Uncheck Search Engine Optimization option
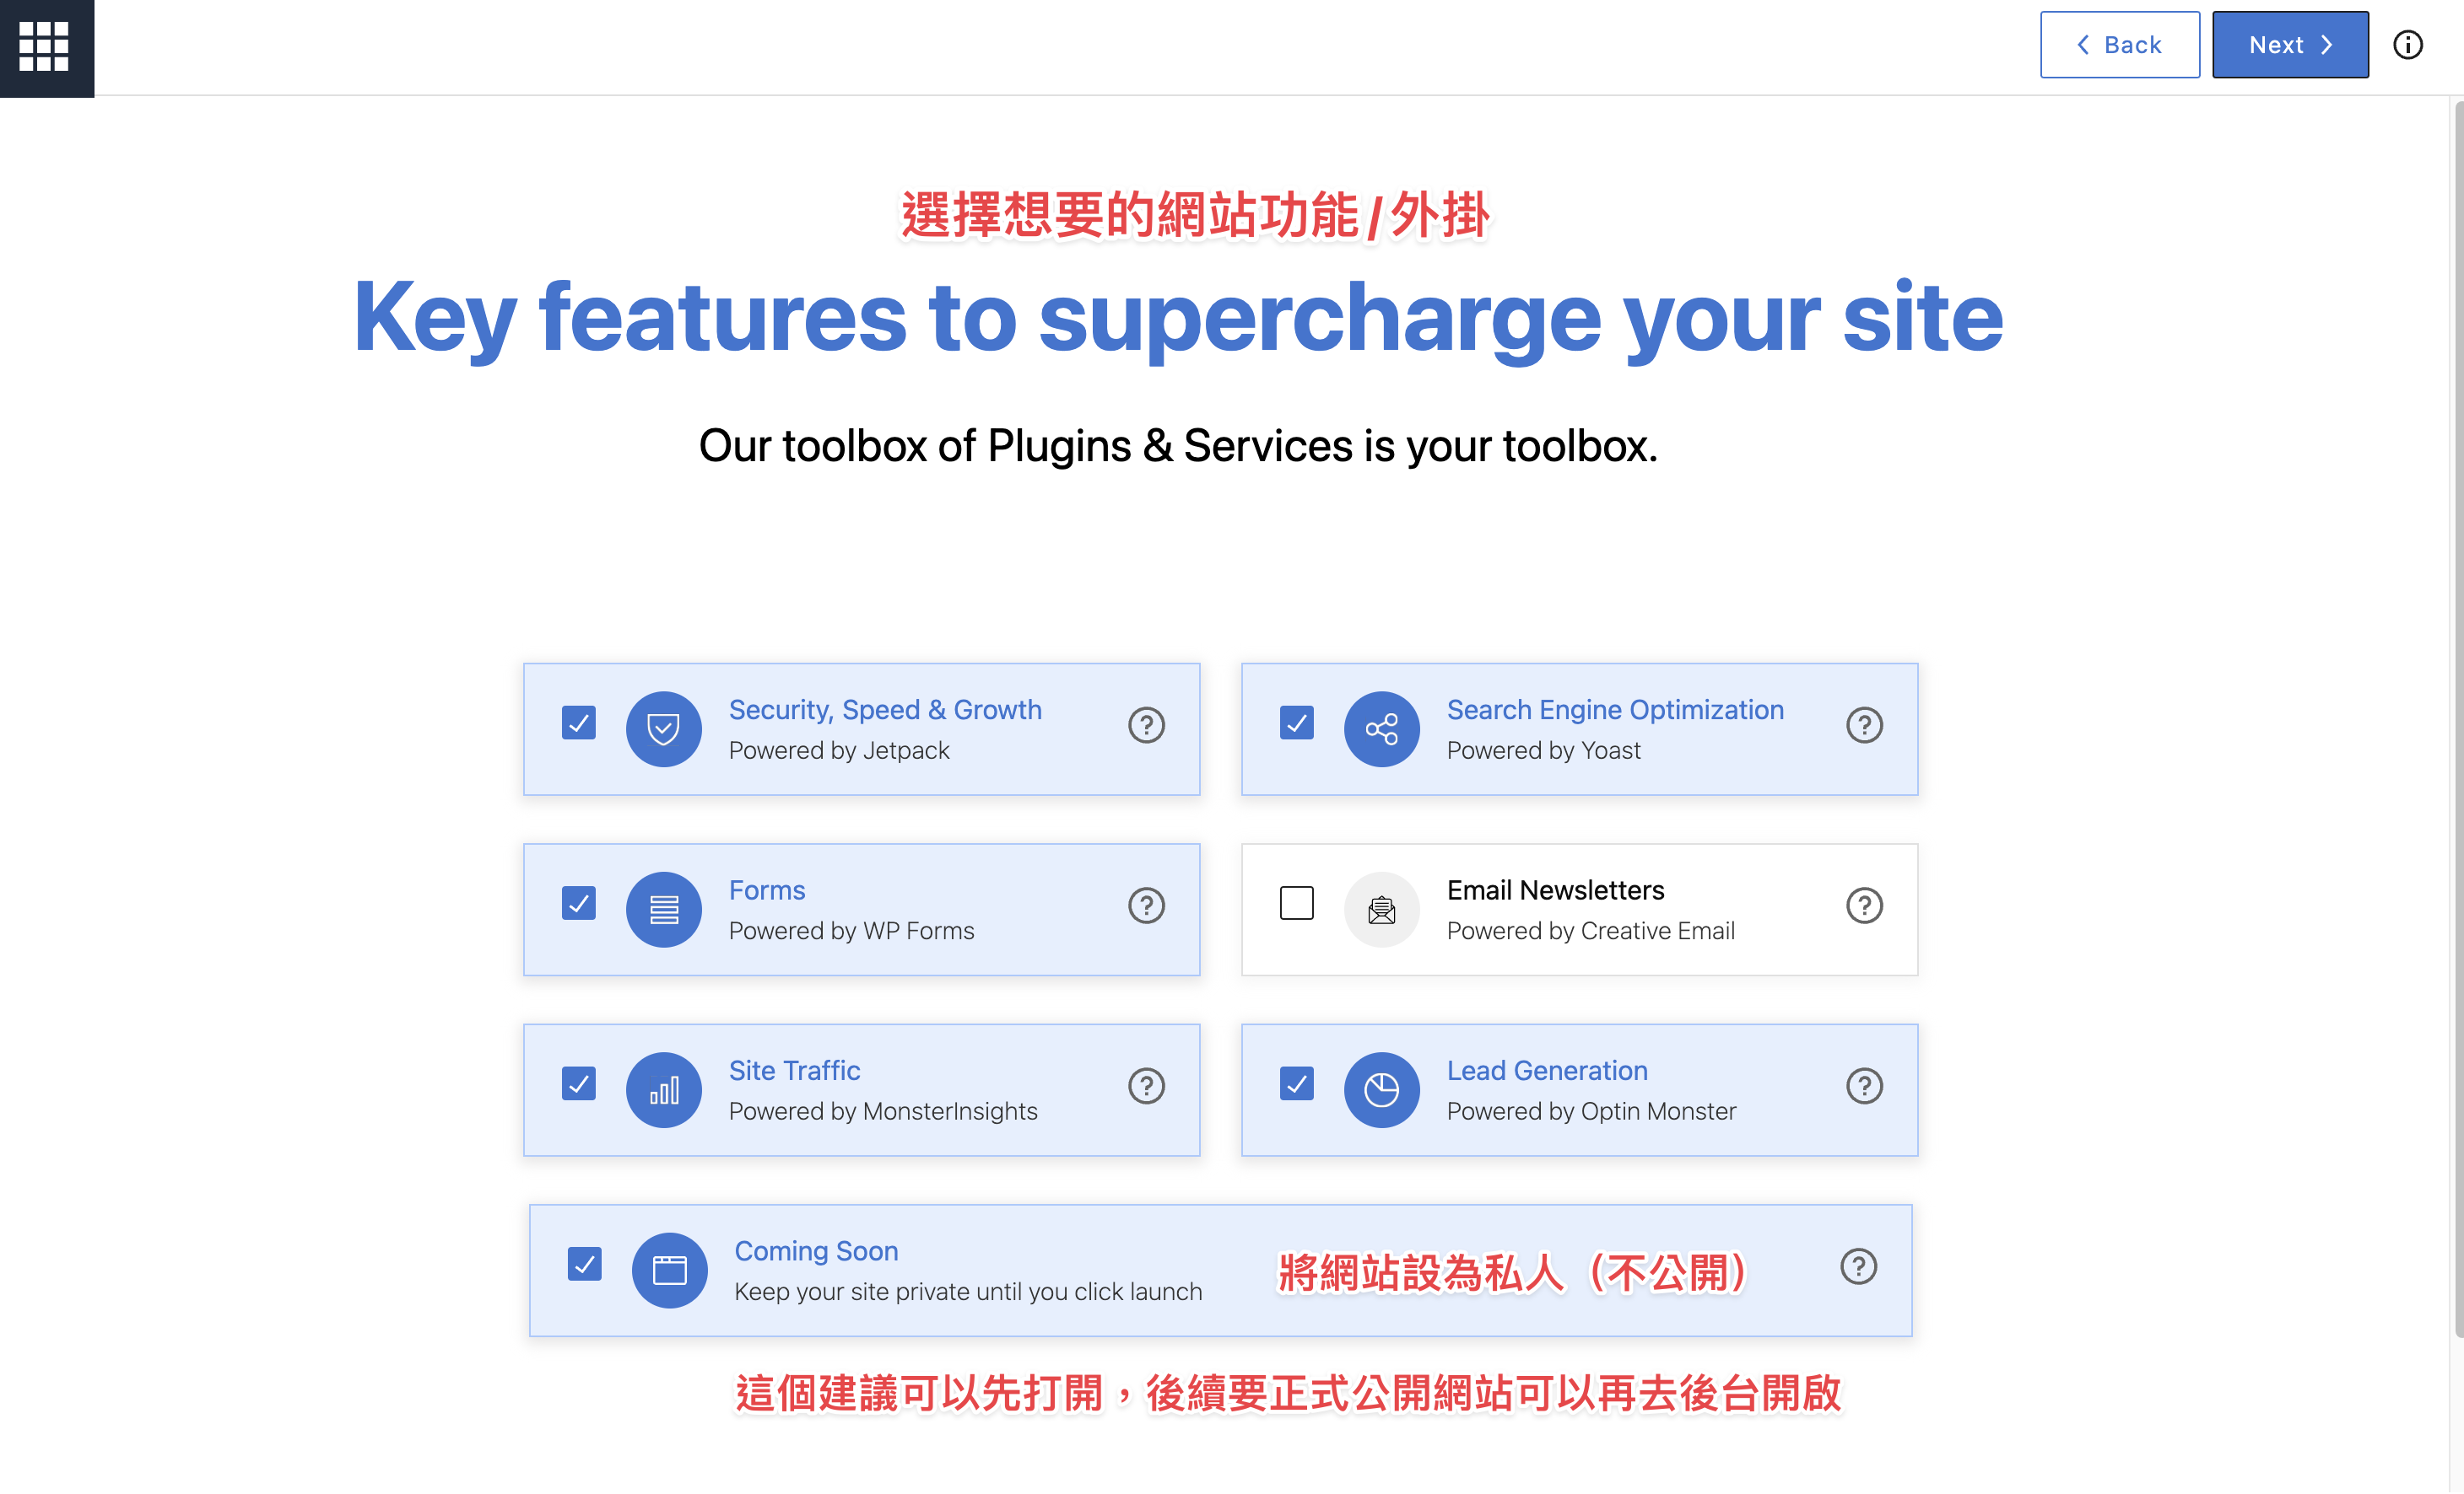The height and width of the screenshot is (1494, 2464). tap(1296, 723)
